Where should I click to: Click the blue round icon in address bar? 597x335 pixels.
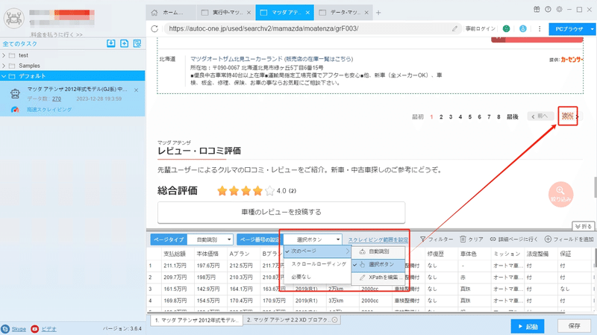coord(523,28)
